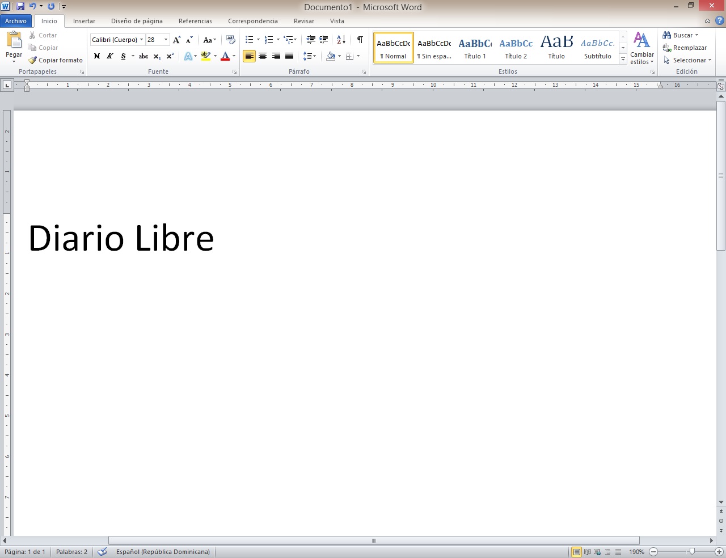Toggle bold formatting with N button
The height and width of the screenshot is (558, 726).
pos(96,56)
